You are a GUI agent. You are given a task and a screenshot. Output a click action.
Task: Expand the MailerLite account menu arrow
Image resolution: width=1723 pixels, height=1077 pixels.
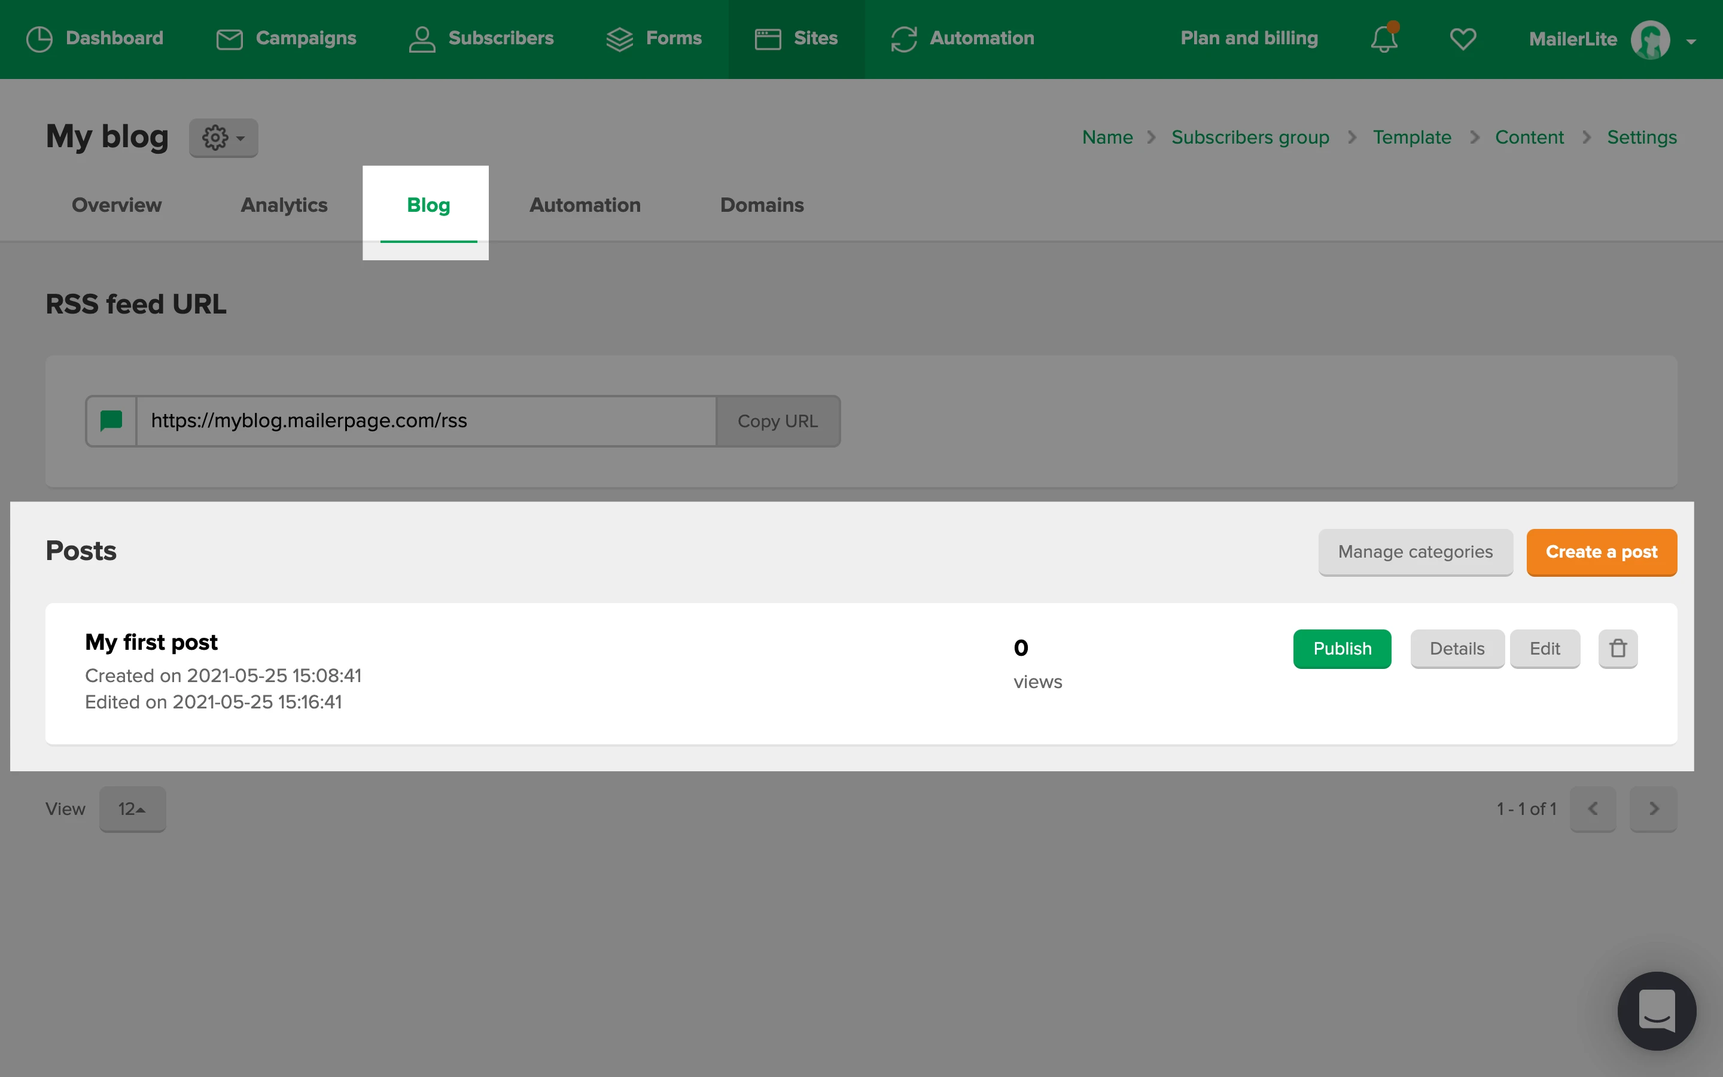[1691, 41]
